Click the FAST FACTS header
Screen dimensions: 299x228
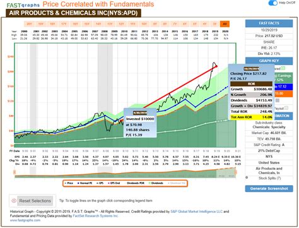click(x=269, y=23)
